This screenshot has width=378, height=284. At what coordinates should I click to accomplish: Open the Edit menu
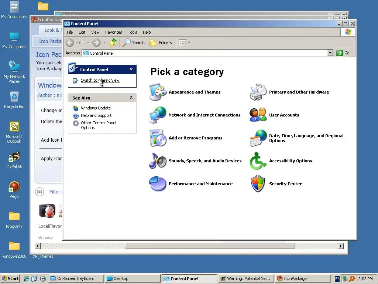(82, 32)
